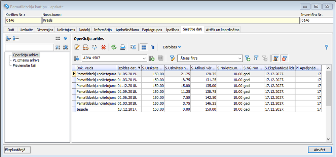Image resolution: width=336 pixels, height=157 pixels.
Task: Toggle the red minus exclude filter icon
Action: [284, 58]
